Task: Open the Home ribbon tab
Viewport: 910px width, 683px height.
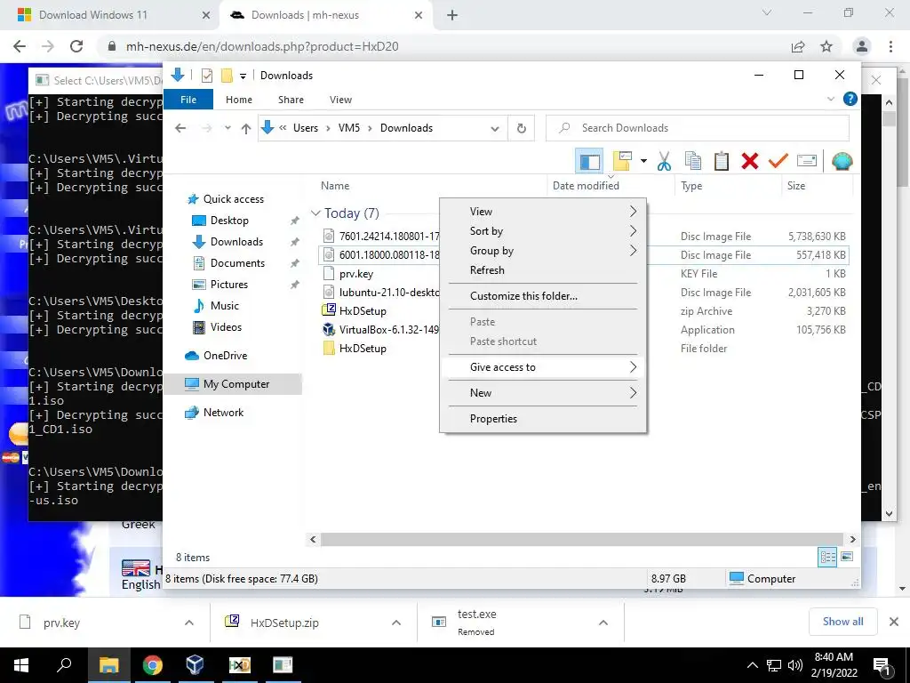Action: 239,100
